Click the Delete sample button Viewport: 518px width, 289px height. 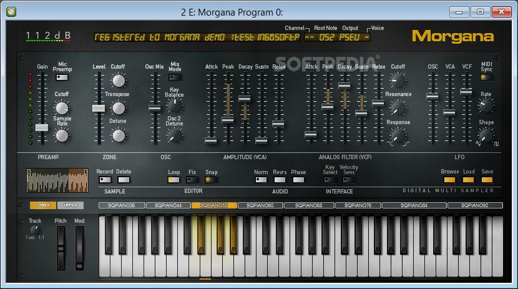(124, 180)
